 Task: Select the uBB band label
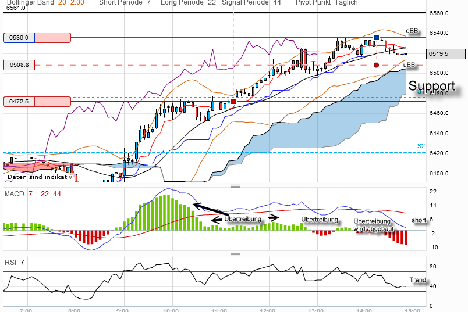tap(409, 64)
